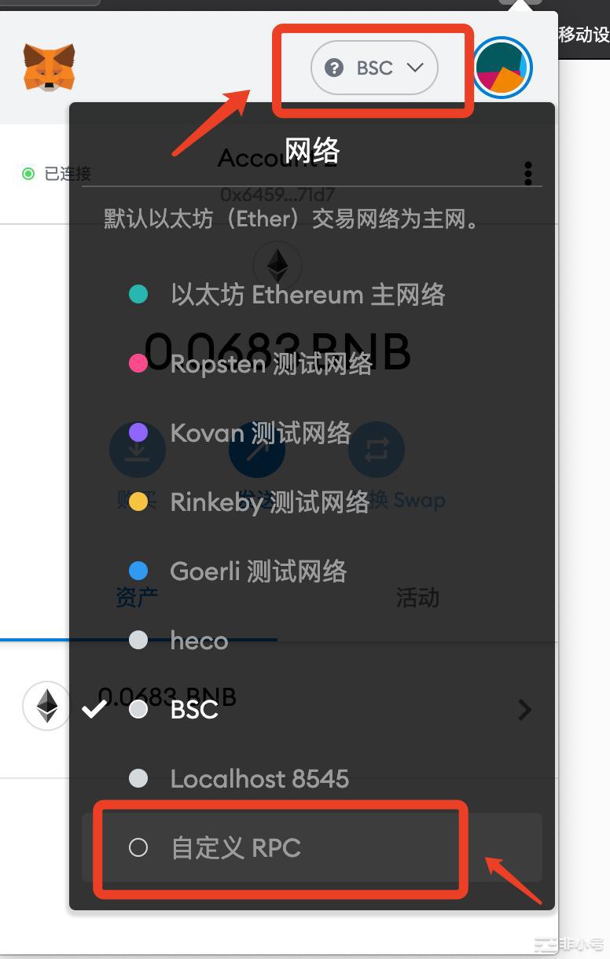
Task: Expand the BSC network dropdown
Action: click(374, 68)
